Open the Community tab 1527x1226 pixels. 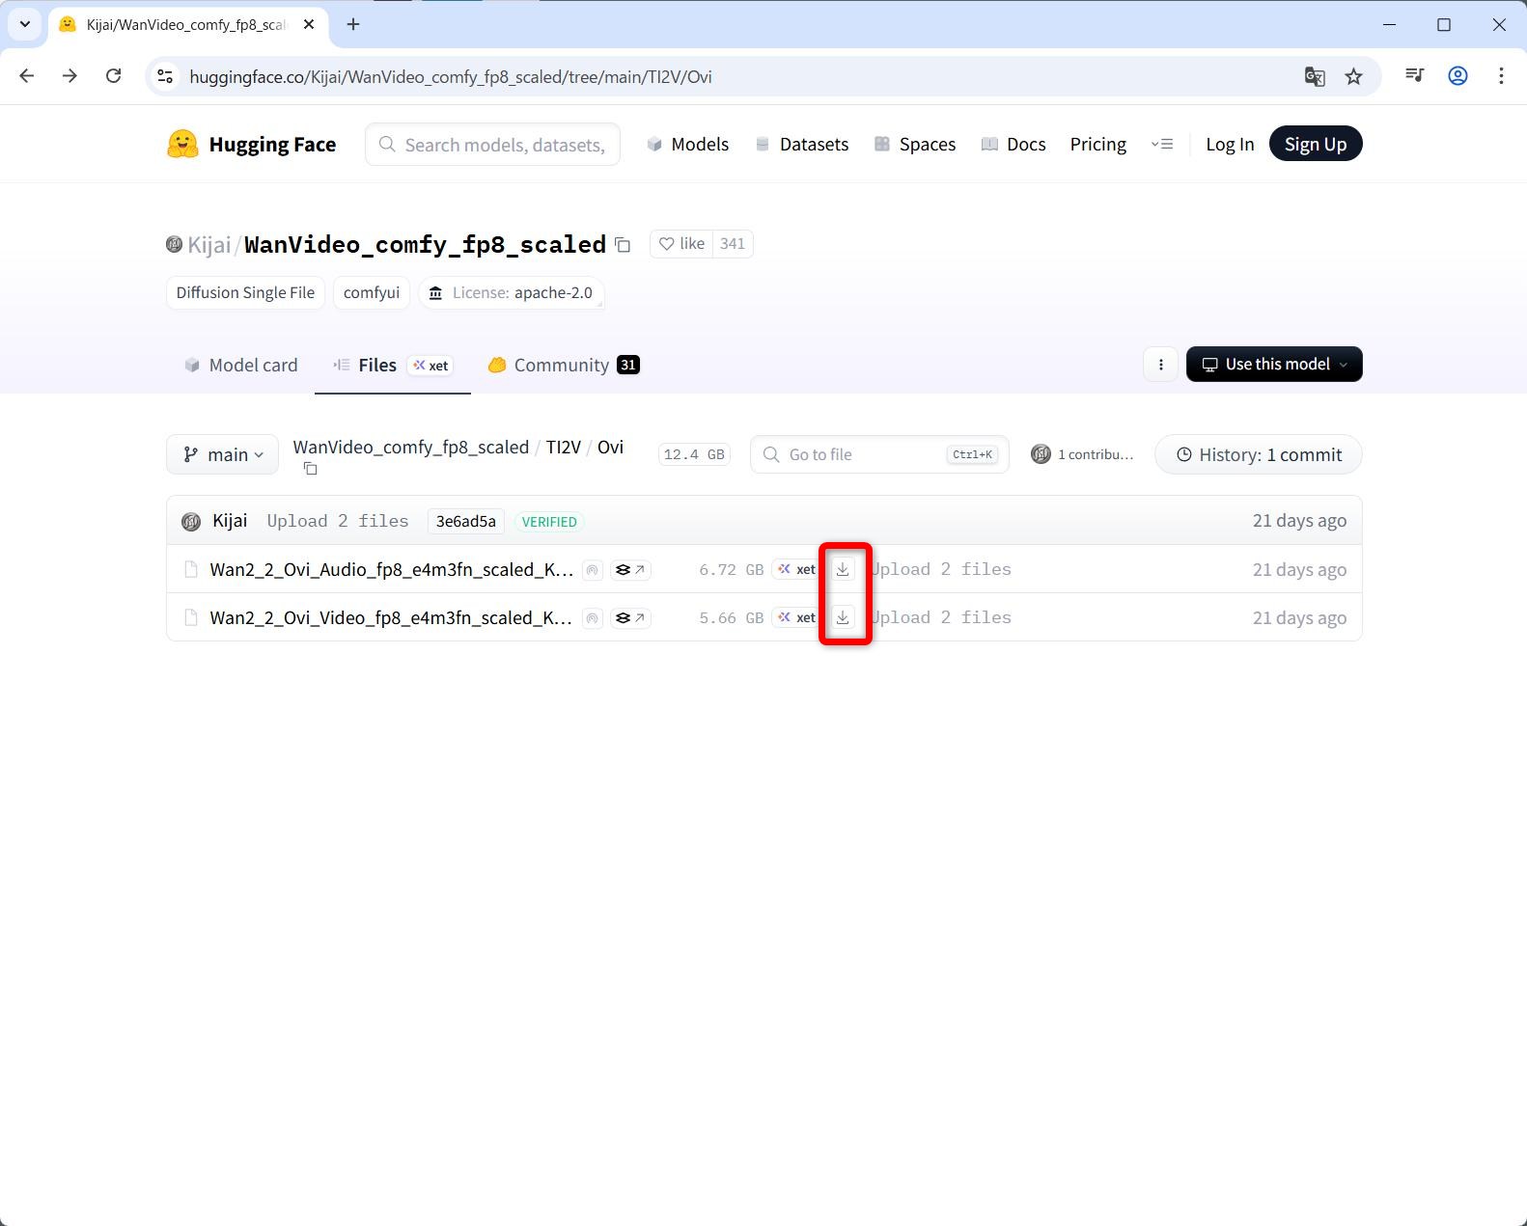[563, 366]
